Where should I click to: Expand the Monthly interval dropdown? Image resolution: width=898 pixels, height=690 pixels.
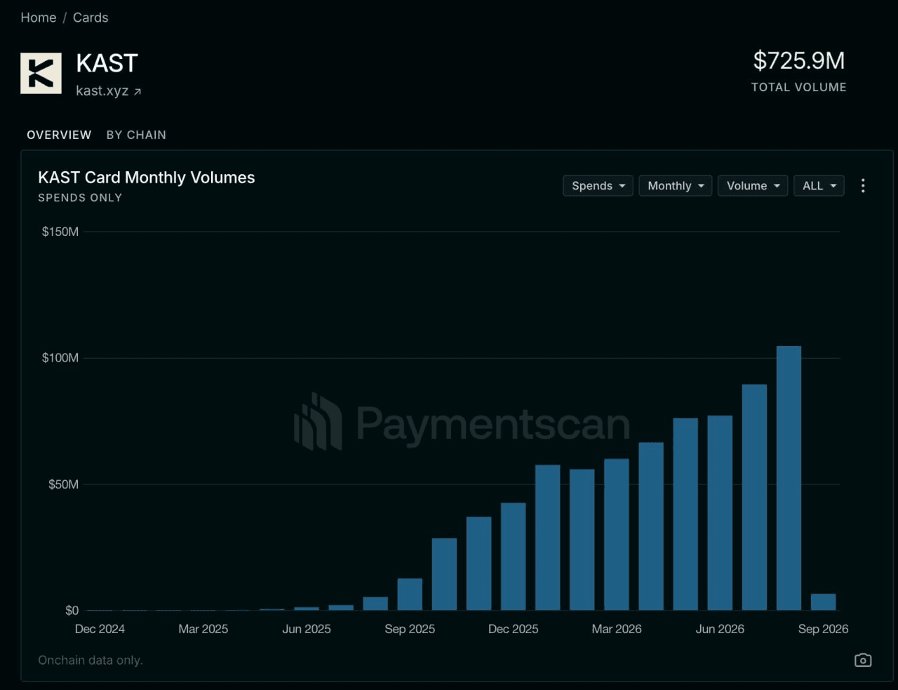[676, 185]
